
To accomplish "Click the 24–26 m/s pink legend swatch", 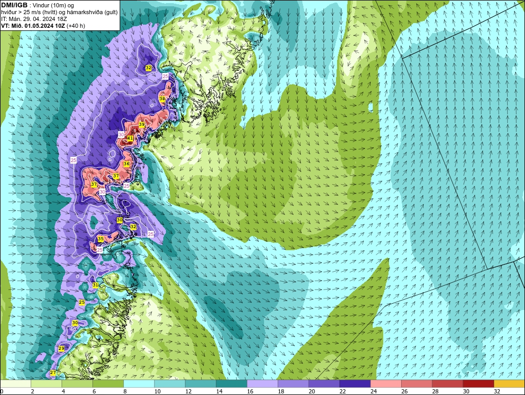I will click(x=386, y=383).
